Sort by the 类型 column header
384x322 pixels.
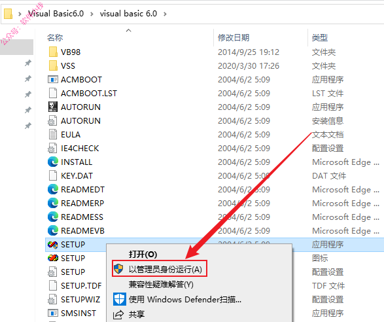[x=320, y=37]
